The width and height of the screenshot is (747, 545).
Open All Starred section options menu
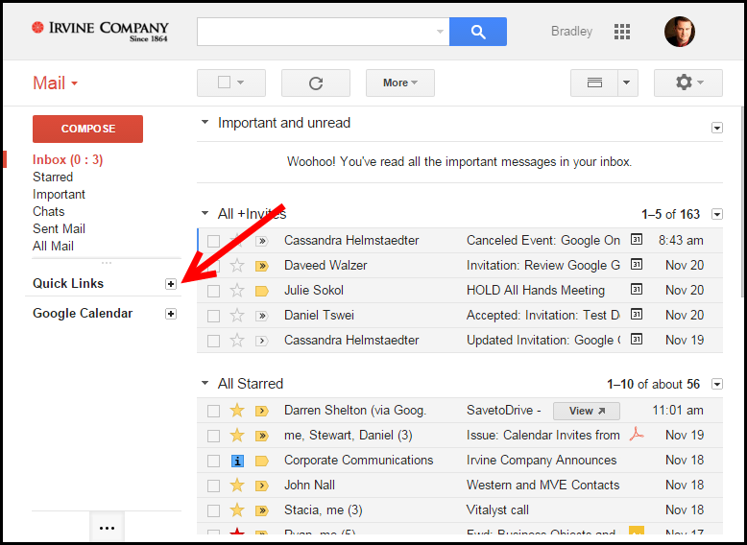click(x=717, y=384)
